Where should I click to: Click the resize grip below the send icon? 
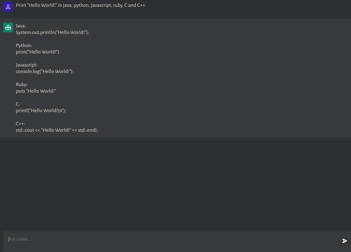coord(336,247)
